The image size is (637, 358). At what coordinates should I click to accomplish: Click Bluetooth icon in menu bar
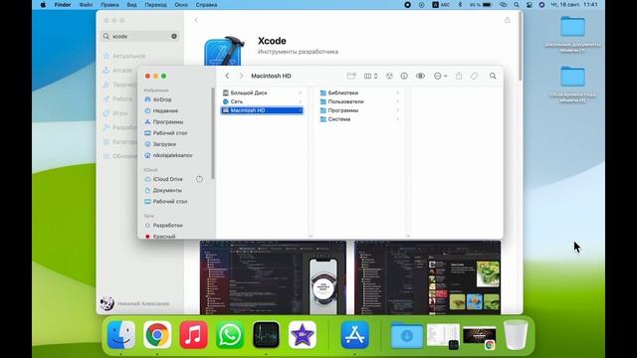460,5
